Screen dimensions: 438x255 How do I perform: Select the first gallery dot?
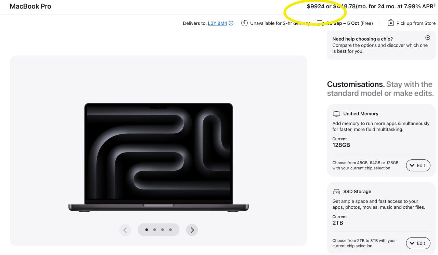point(146,230)
